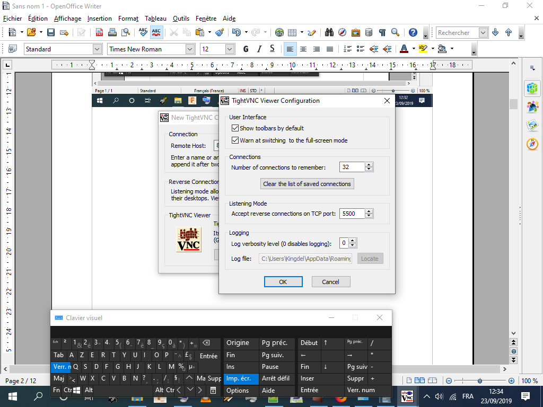Click the Insert Table icon
Screen dimensions: 543x407
292,32
